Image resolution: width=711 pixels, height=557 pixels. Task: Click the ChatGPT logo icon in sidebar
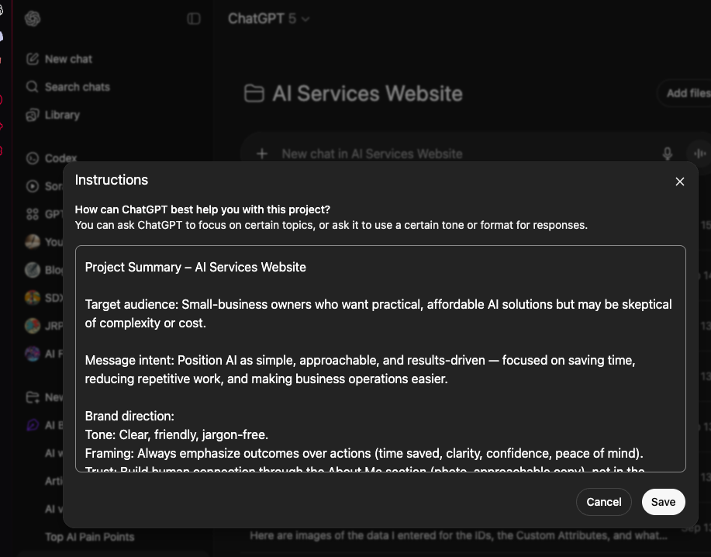pyautogui.click(x=33, y=19)
